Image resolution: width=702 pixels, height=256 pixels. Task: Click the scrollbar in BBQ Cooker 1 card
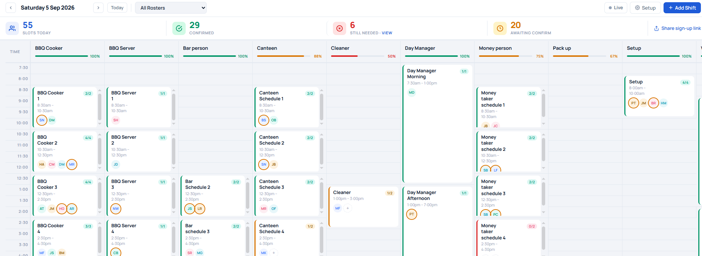(x=100, y=107)
